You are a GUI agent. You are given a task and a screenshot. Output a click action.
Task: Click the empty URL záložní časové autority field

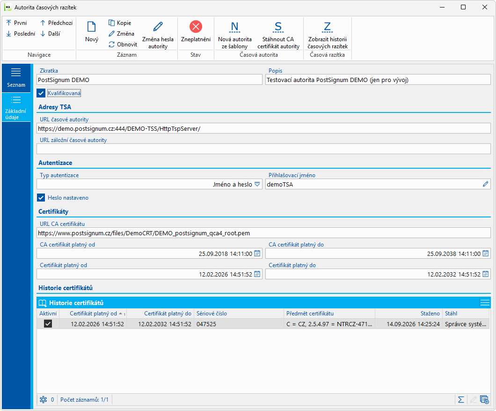click(x=263, y=149)
